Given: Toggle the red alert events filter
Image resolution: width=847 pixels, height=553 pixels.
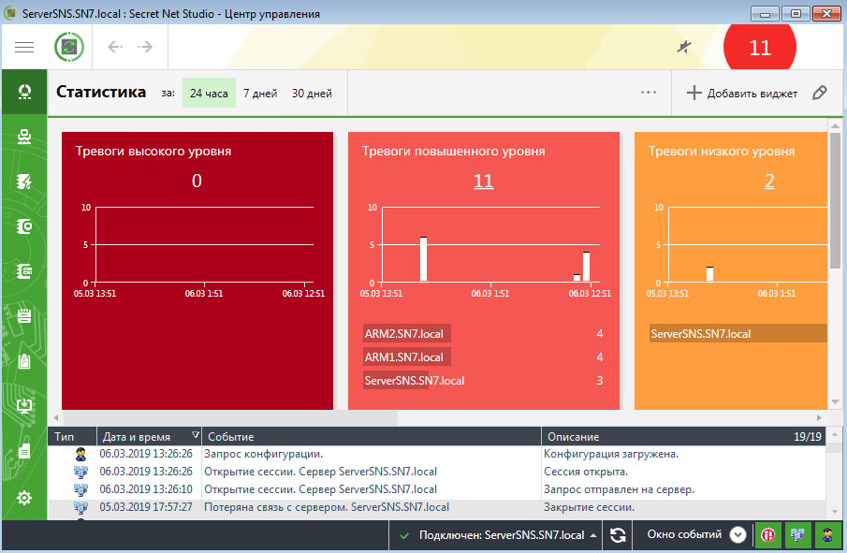Looking at the screenshot, I should click(x=767, y=535).
